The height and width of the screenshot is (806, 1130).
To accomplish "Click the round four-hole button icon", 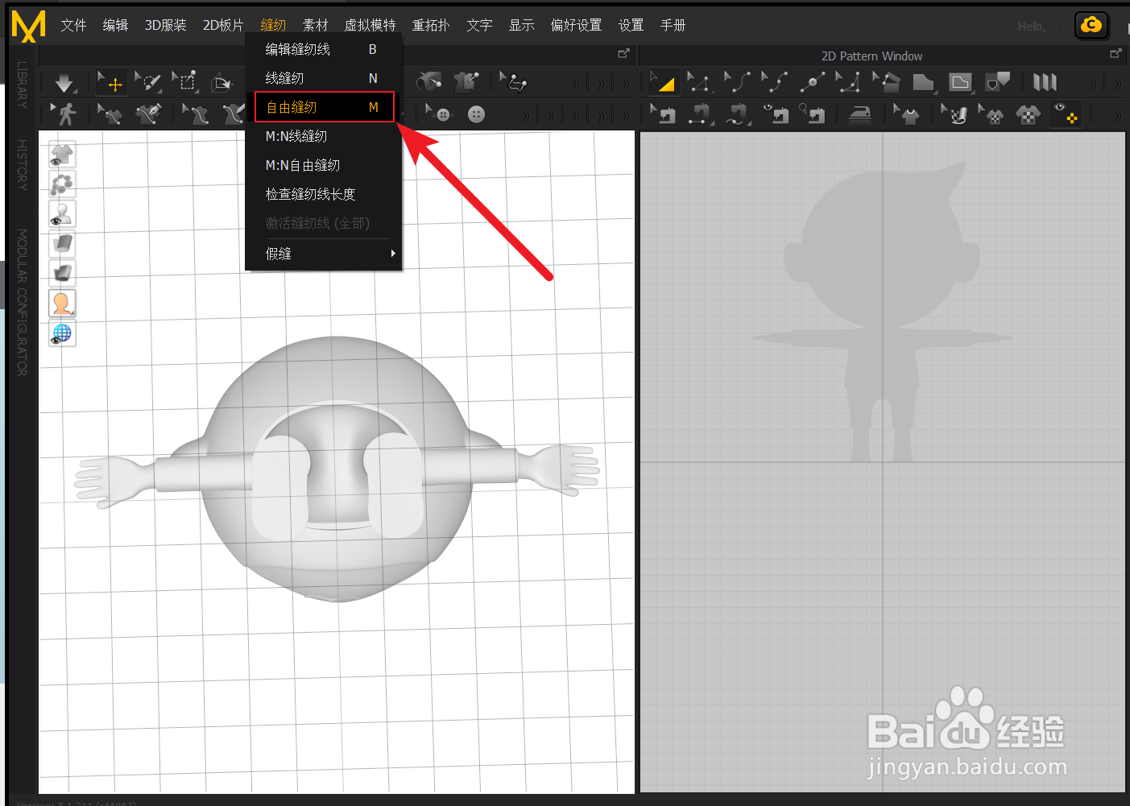I will [x=477, y=114].
